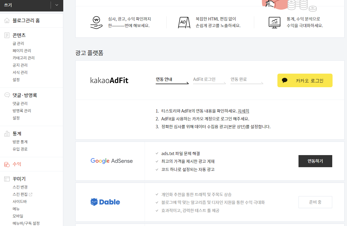
Task: Open 카테고리 관리
Action: pos(23,58)
